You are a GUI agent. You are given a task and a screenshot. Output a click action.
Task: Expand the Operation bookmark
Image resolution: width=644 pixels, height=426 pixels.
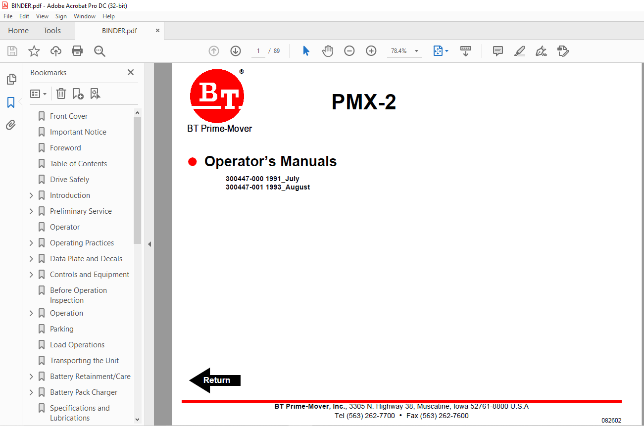click(x=31, y=313)
